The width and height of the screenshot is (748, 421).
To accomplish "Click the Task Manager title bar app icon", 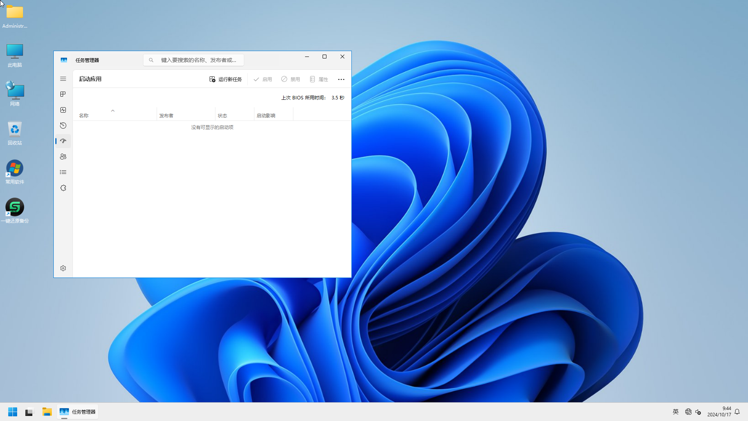I will pyautogui.click(x=64, y=60).
